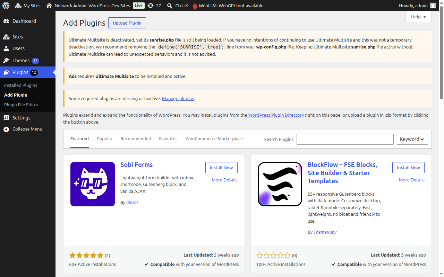Open the Ctrl+K search command palette
444x277 pixels.
coord(177,6)
